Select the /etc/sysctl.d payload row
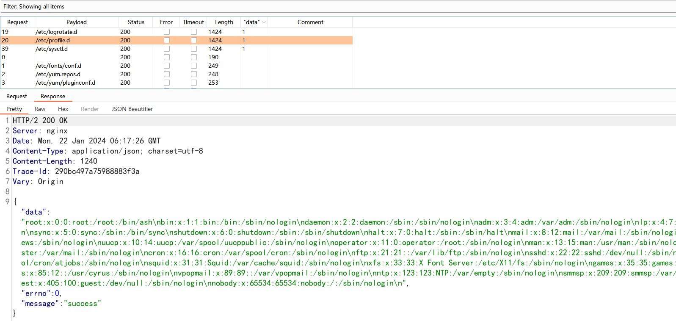Viewport: 676px width, 321px height. pos(177,49)
